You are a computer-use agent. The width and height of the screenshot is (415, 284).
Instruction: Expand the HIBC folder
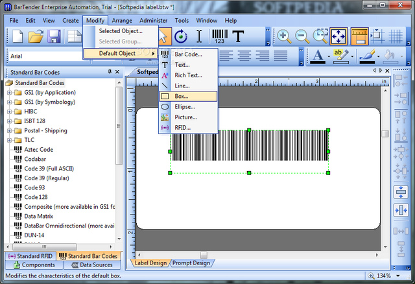tap(9, 112)
